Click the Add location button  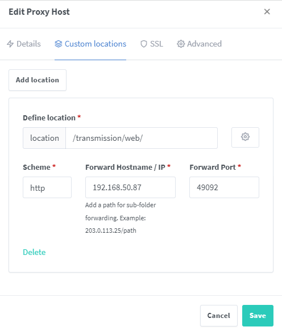(x=38, y=80)
